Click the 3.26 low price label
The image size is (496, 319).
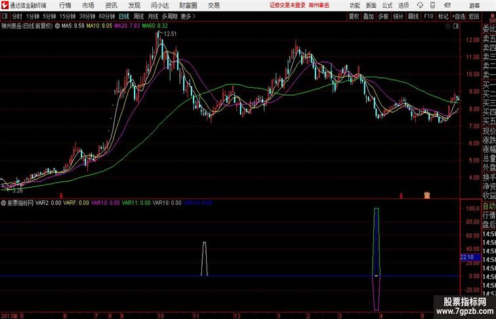pyautogui.click(x=18, y=191)
